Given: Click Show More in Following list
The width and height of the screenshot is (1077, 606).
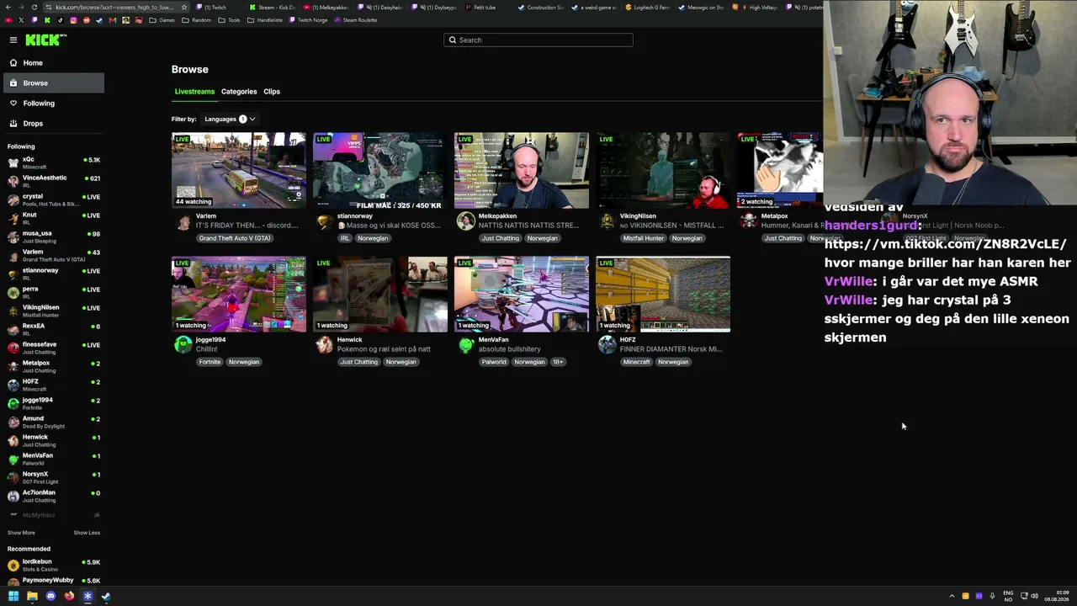Looking at the screenshot, I should pyautogui.click(x=21, y=533).
